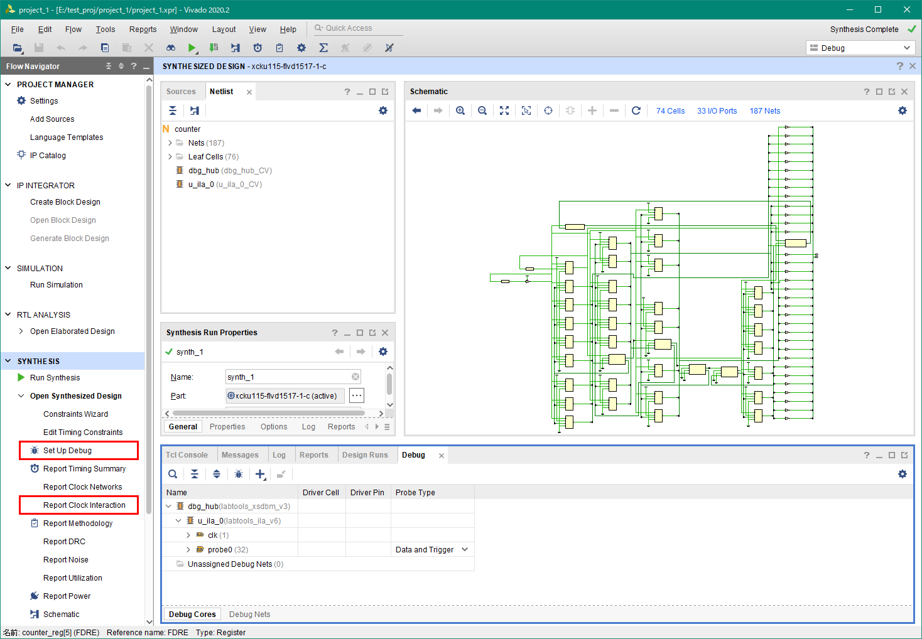Screen dimensions: 922x639
Task: Open the Layout menu
Action: point(224,30)
